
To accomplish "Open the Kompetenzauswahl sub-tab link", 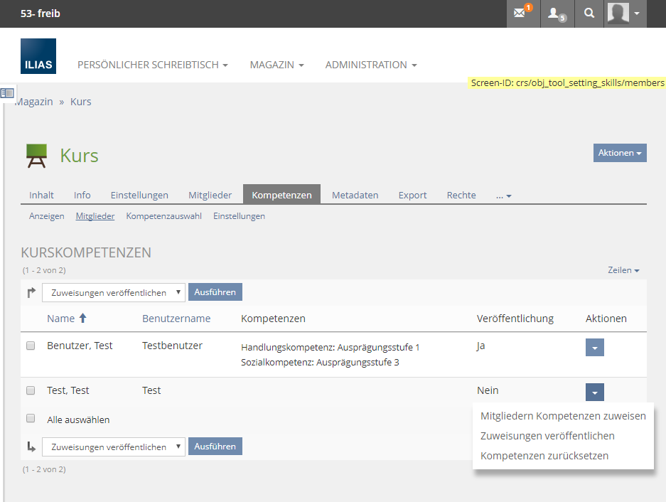I will pos(163,216).
